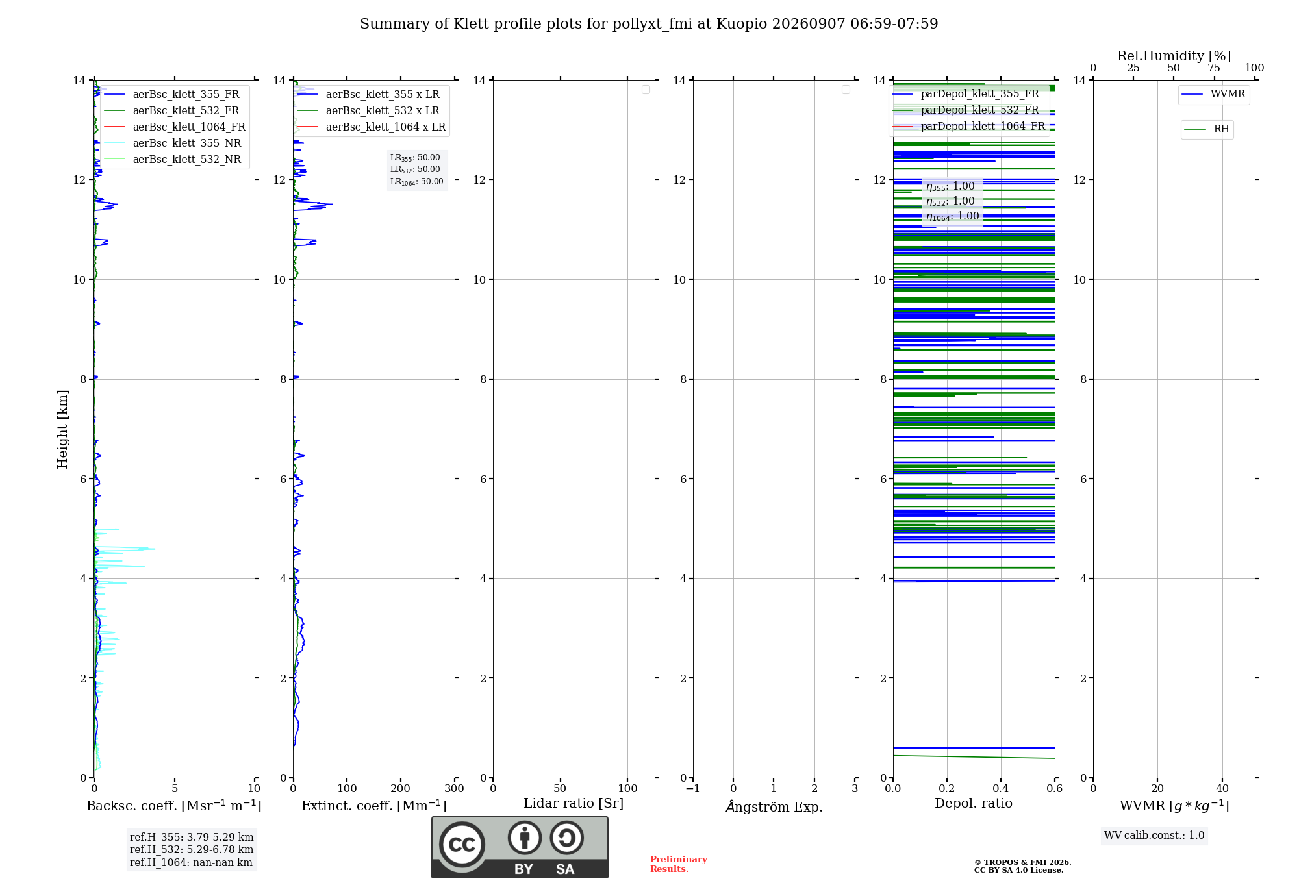Click ref.H_1064: nan-nan km text
Viewport: 1299px width, 883px height.
(x=191, y=862)
